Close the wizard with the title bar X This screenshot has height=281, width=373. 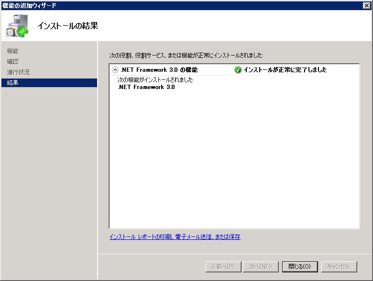[x=366, y=5]
